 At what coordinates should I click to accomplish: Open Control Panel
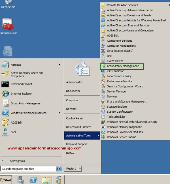pos(74,118)
